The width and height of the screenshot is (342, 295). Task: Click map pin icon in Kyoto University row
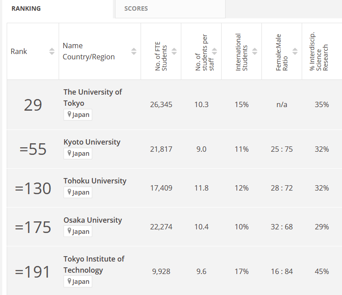69,153
